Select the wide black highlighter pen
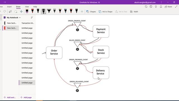This screenshot has width=179, height=101. point(49,11)
